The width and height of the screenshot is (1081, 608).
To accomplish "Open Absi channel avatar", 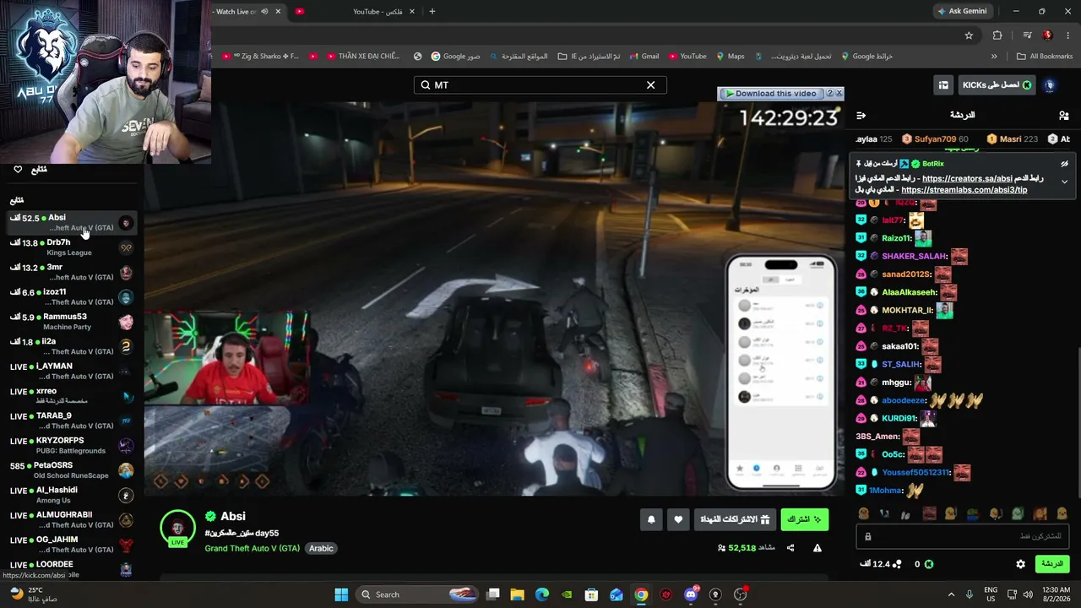I will pos(177,528).
